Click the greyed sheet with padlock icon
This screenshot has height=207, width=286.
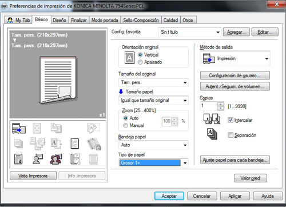94,144
